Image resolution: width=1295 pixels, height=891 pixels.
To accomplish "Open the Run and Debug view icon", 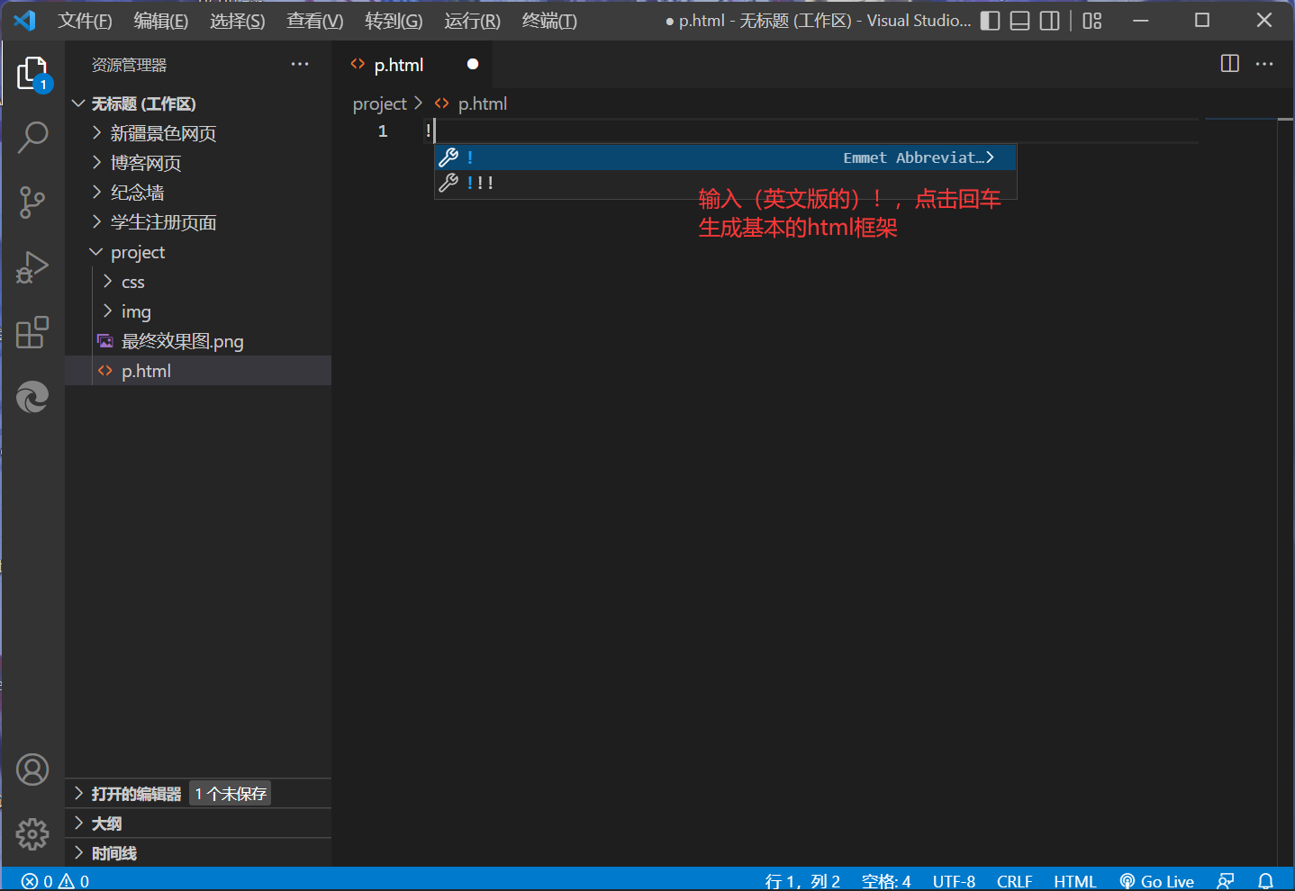I will (32, 267).
